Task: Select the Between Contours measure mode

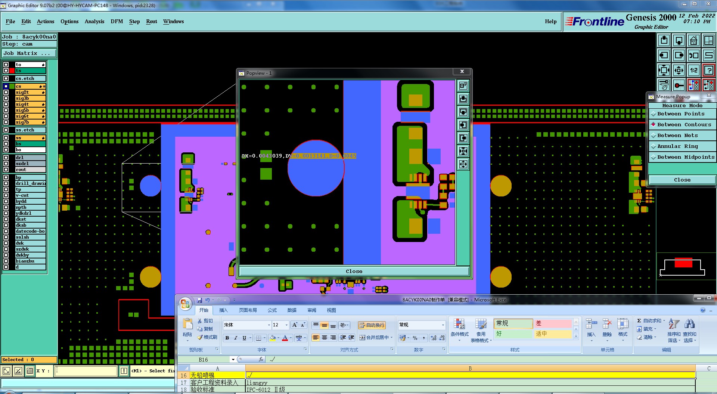Action: (x=682, y=125)
